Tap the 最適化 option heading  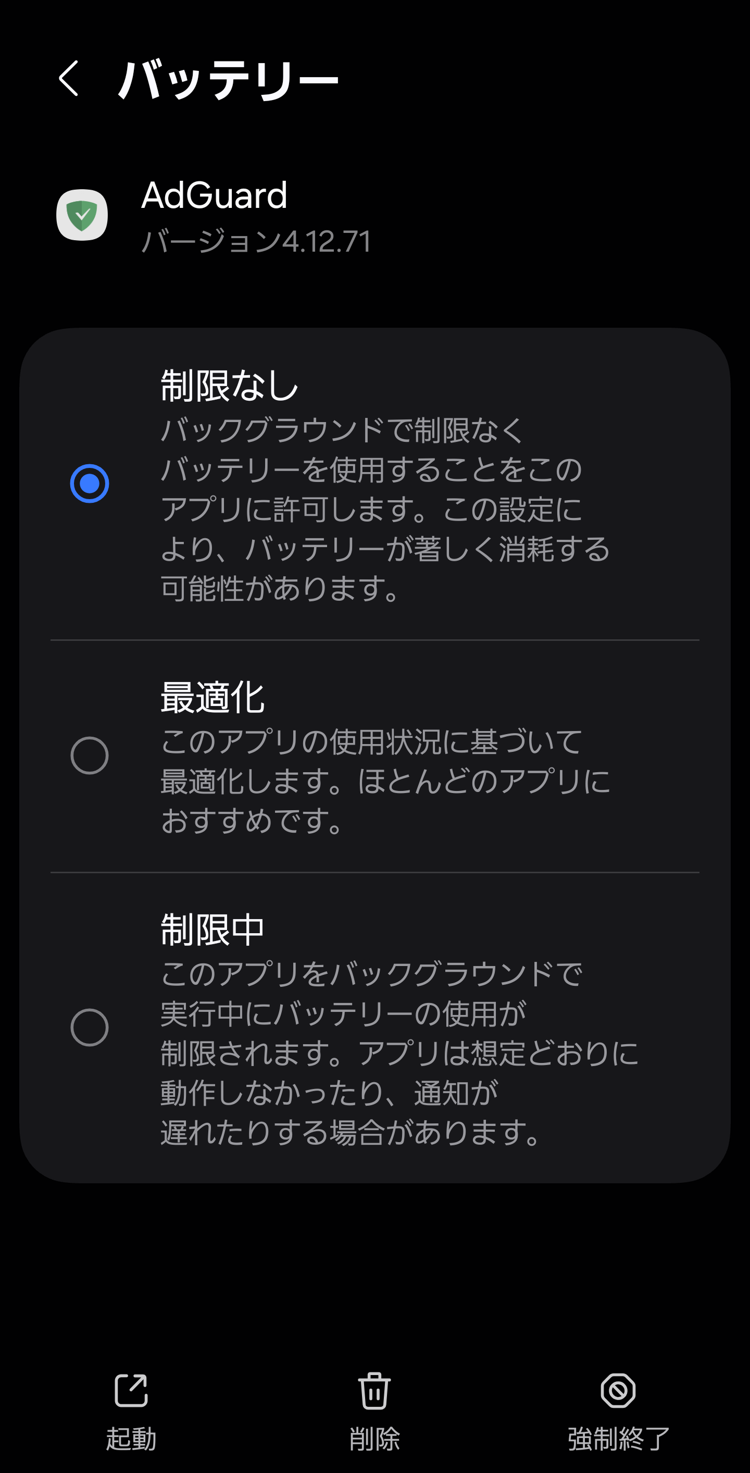tap(212, 698)
